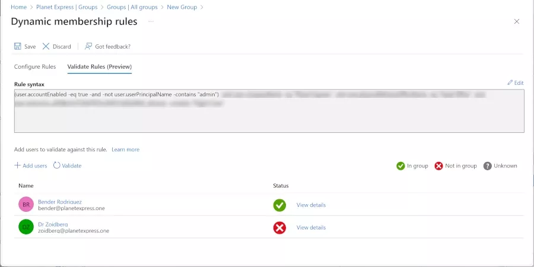Open the Got feedback link
This screenshot has height=267, width=534.
[88, 46]
